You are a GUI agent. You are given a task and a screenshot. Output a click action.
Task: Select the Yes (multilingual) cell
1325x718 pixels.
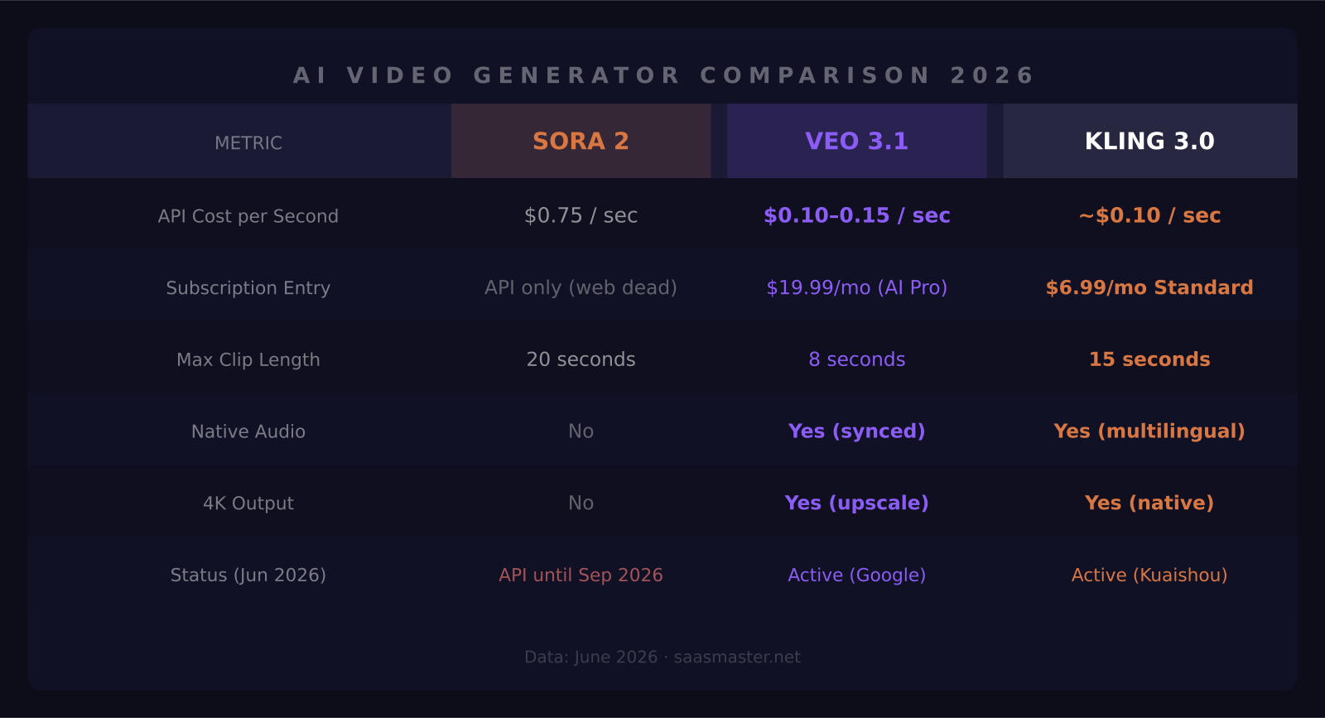click(x=1149, y=431)
